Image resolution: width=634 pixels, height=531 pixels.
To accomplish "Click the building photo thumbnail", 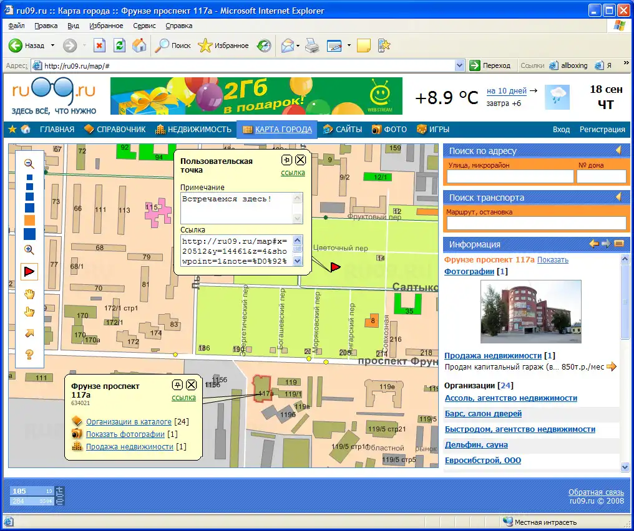I will tap(530, 312).
